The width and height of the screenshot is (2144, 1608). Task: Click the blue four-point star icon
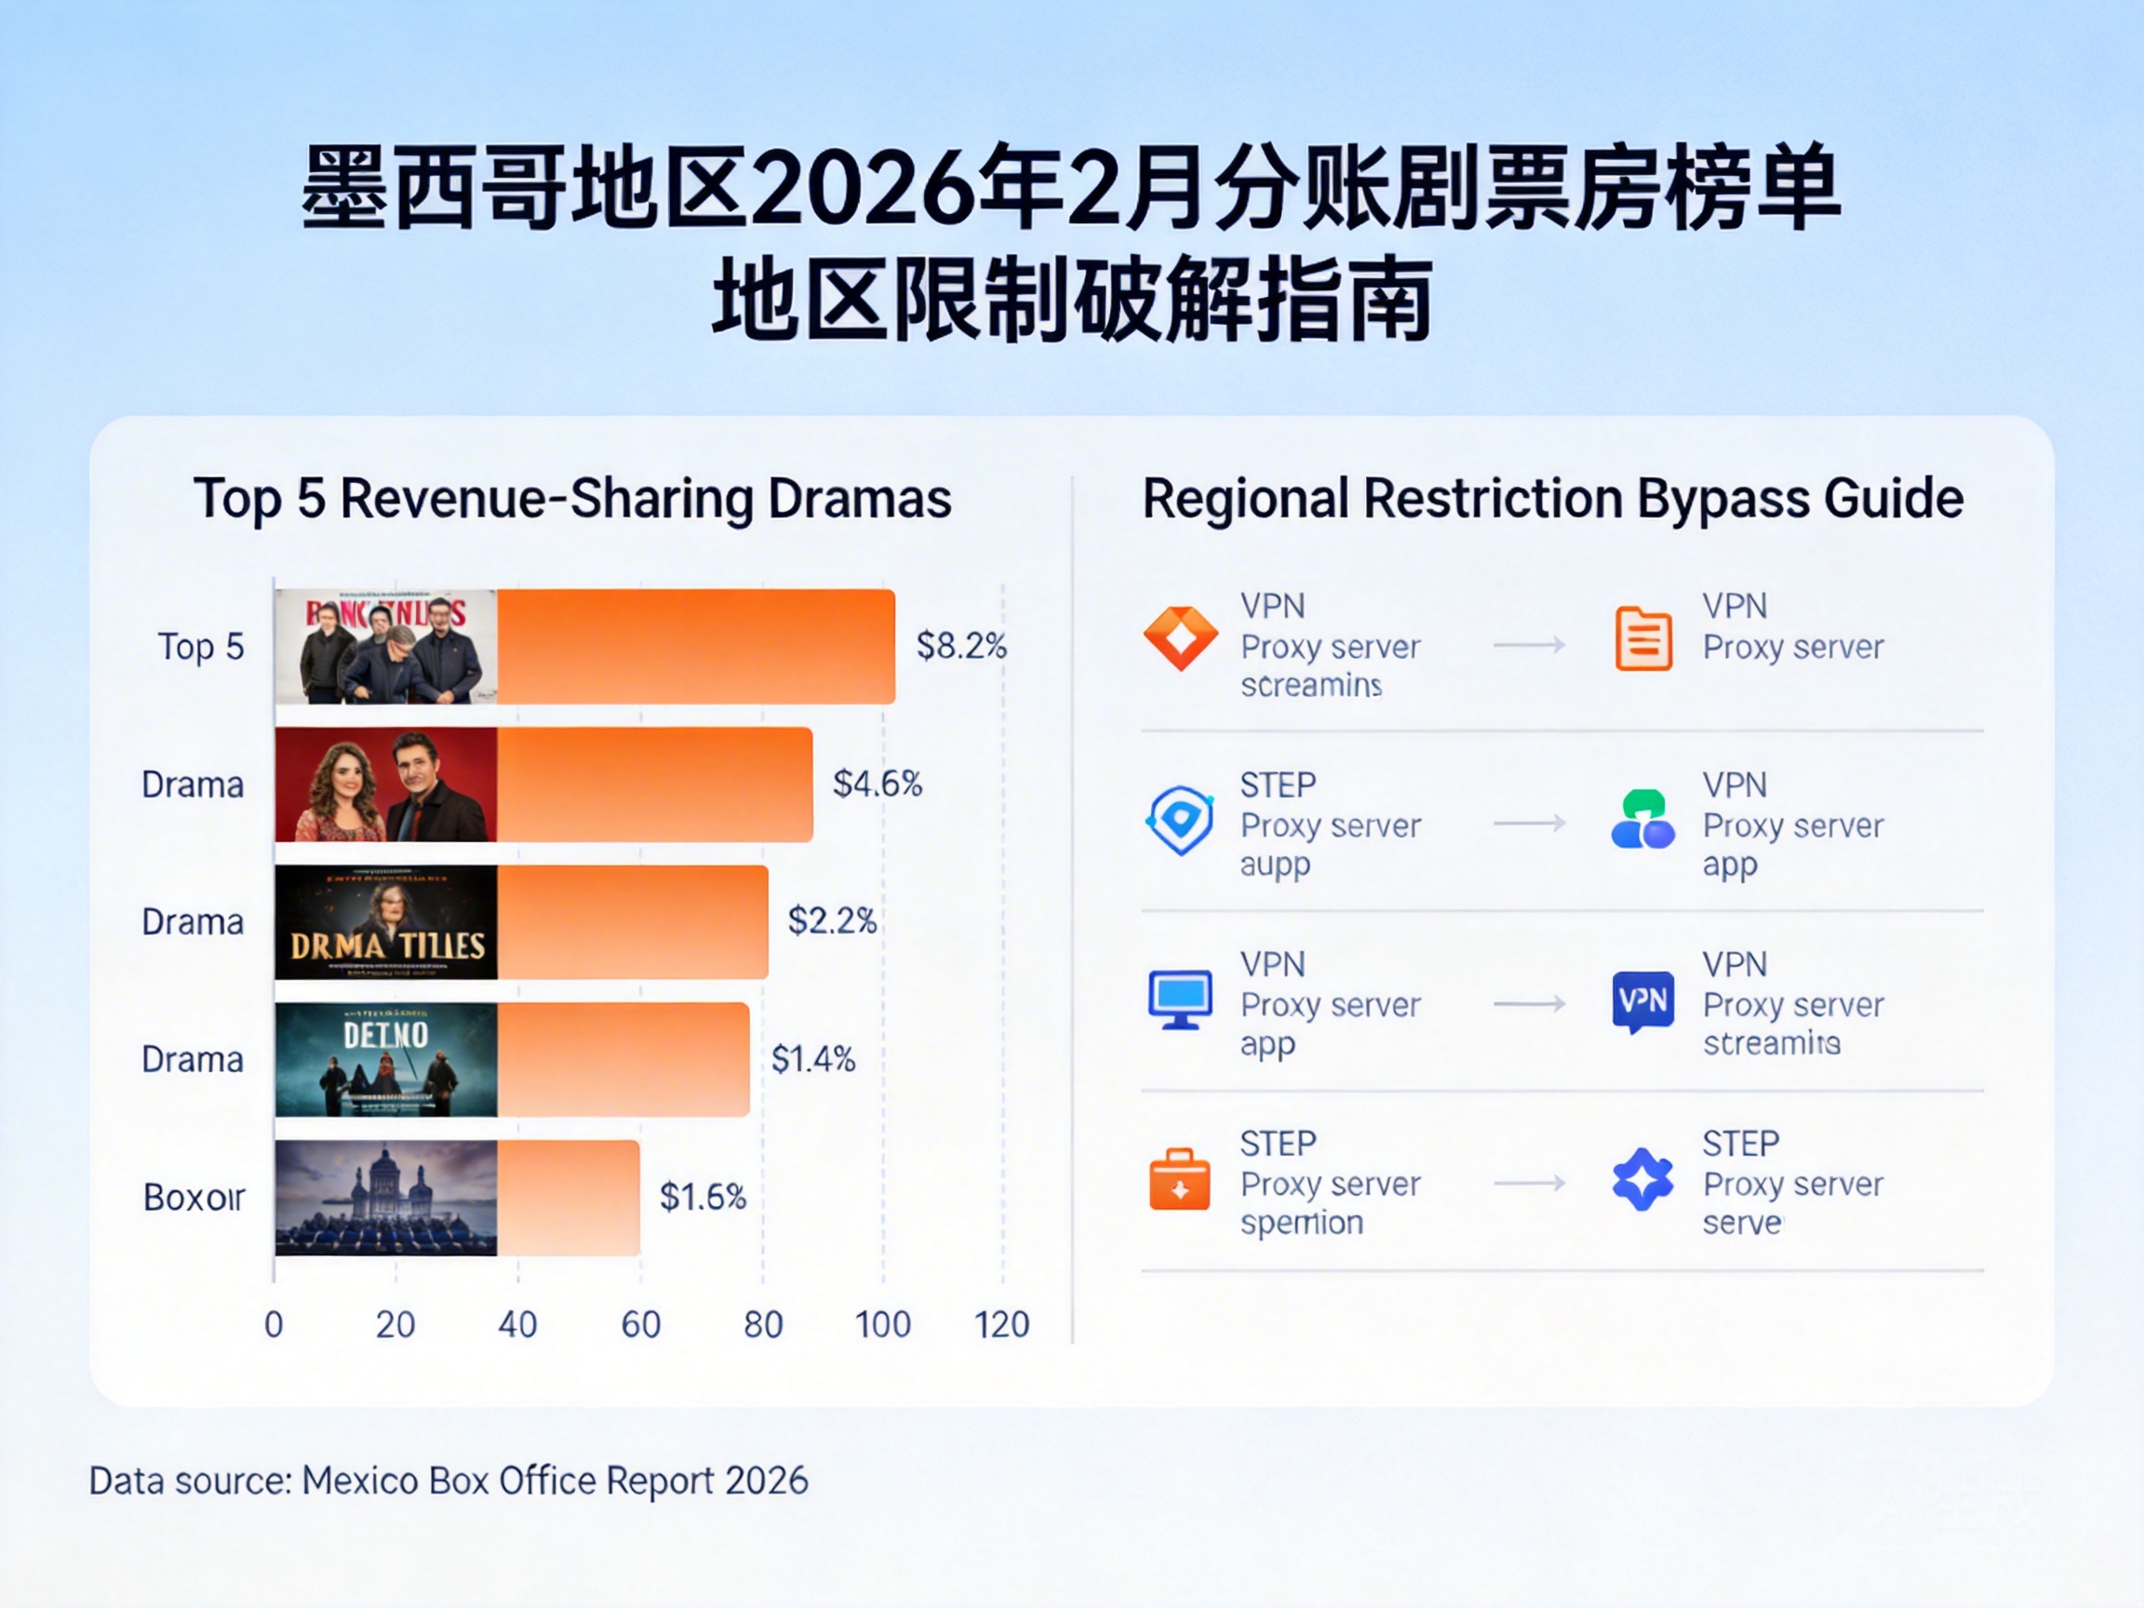tap(1642, 1180)
